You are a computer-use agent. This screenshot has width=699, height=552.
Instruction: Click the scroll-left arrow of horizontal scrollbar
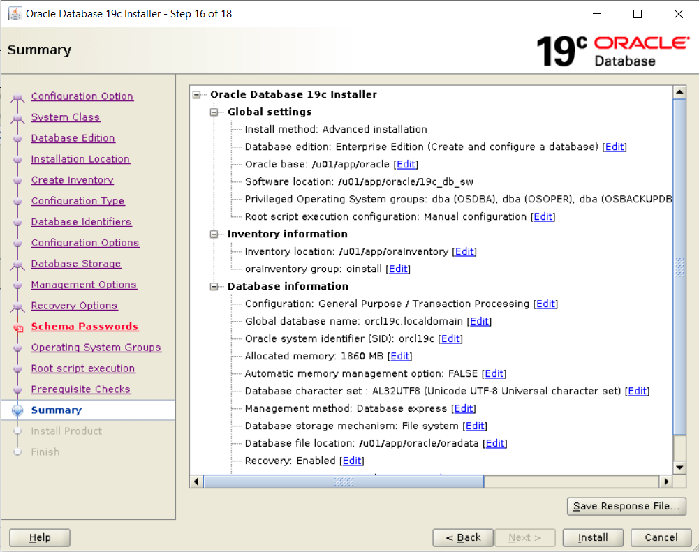point(196,482)
